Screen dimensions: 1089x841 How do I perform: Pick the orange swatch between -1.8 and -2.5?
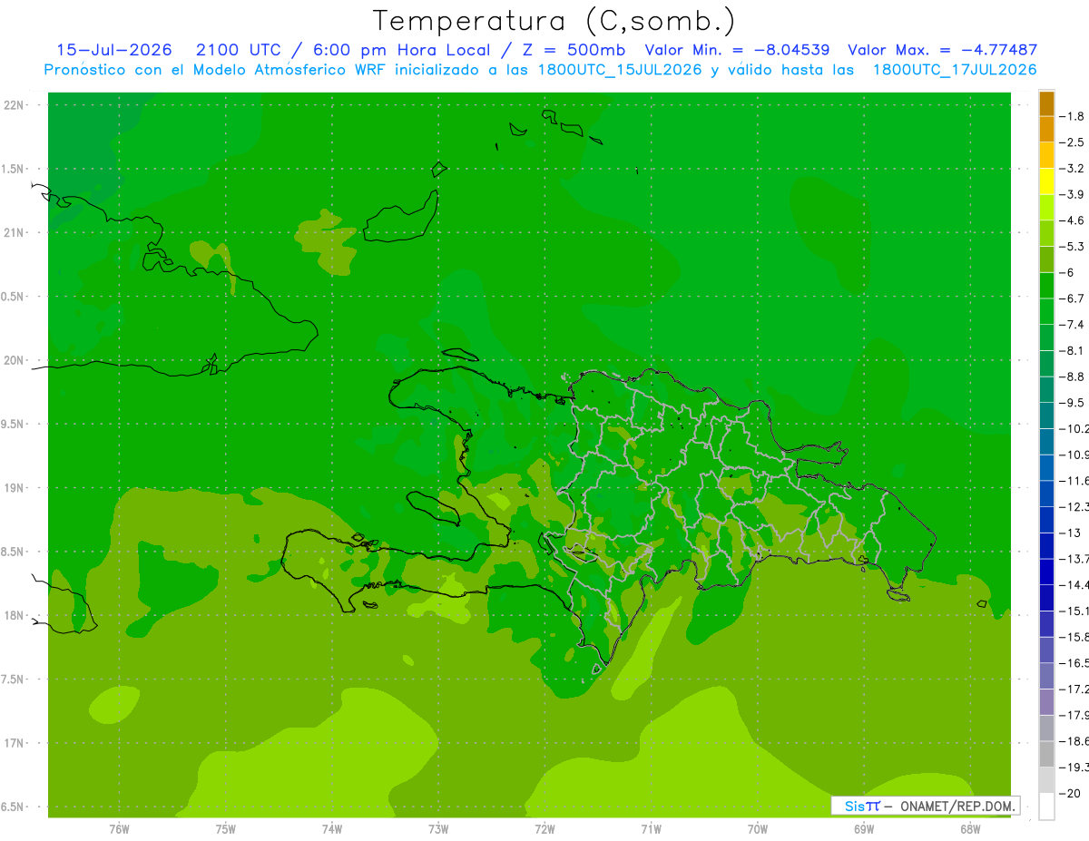click(x=1046, y=129)
